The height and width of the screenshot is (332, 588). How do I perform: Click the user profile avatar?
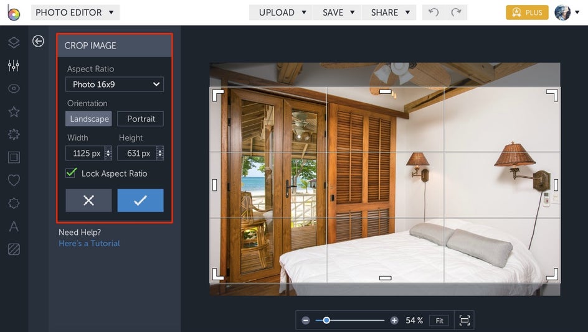pyautogui.click(x=562, y=12)
